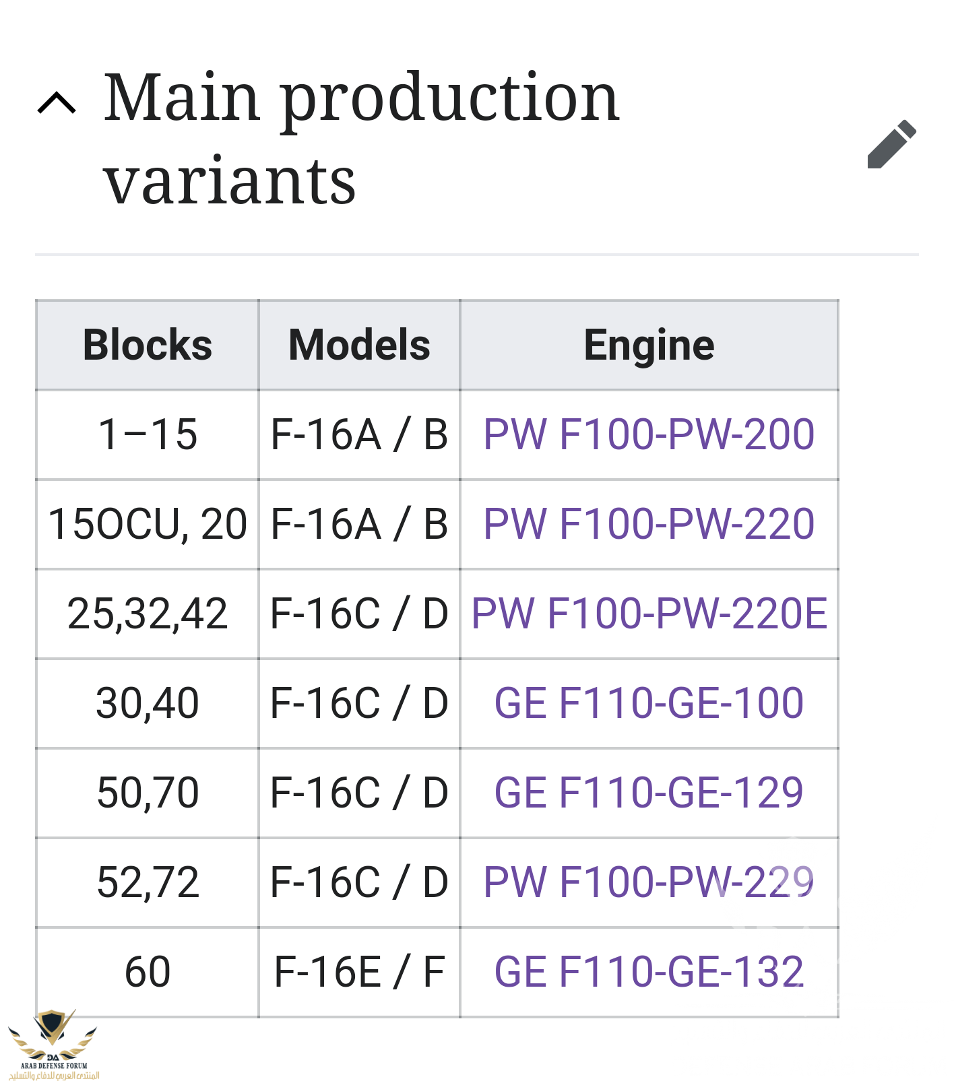
Task: Open the PW F100-PW-200 engine link
Action: tap(649, 434)
